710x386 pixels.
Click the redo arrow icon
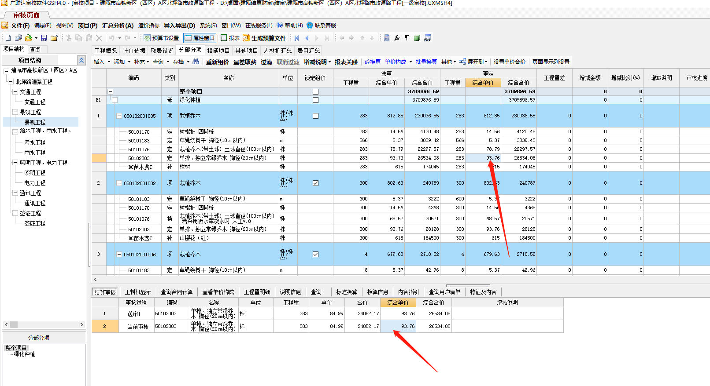[x=128, y=38]
